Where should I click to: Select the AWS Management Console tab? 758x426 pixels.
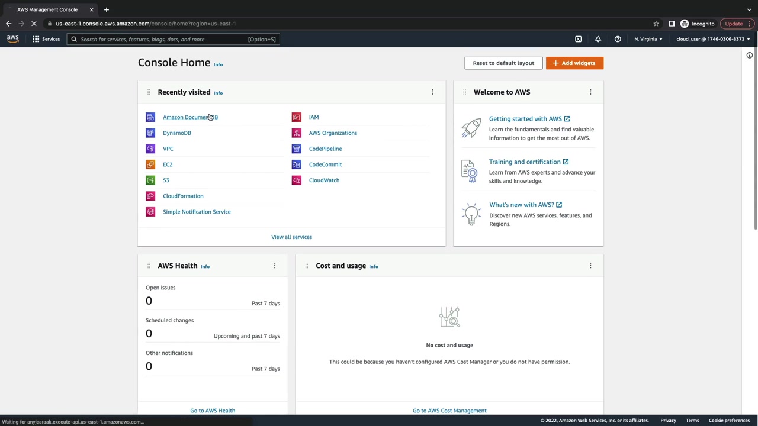click(x=49, y=9)
